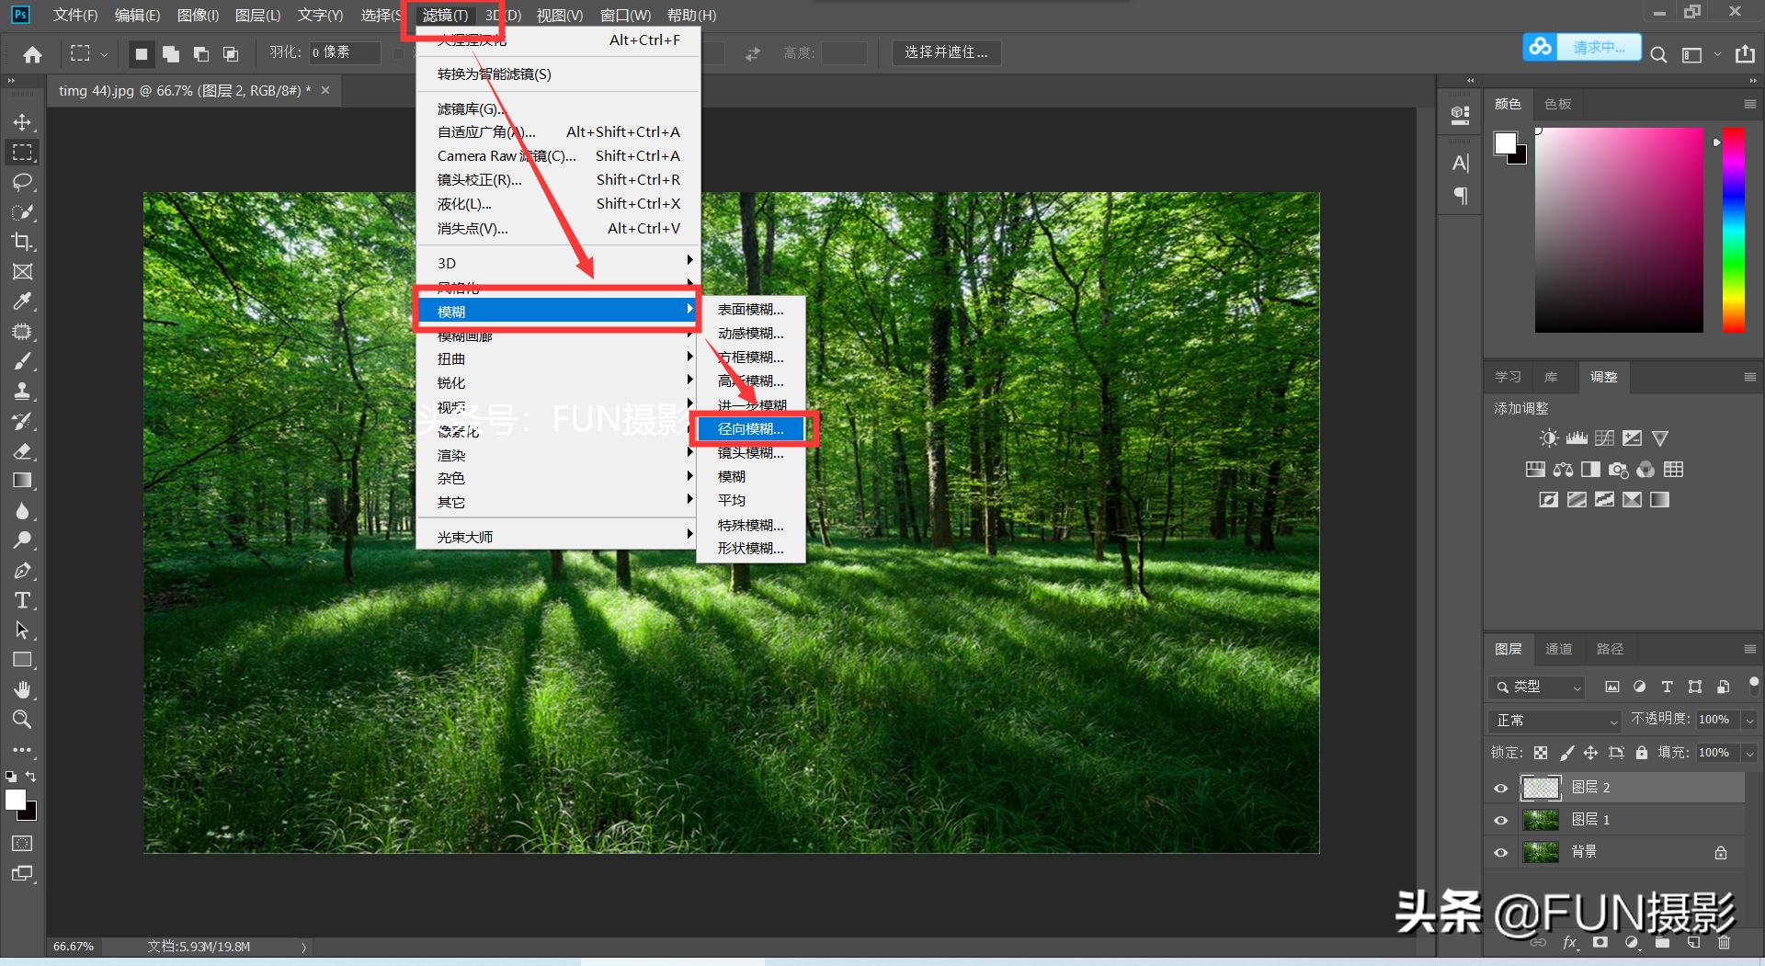Viewport: 1765px width, 966px height.
Task: Click the Home icon in options bar
Action: pos(32,54)
